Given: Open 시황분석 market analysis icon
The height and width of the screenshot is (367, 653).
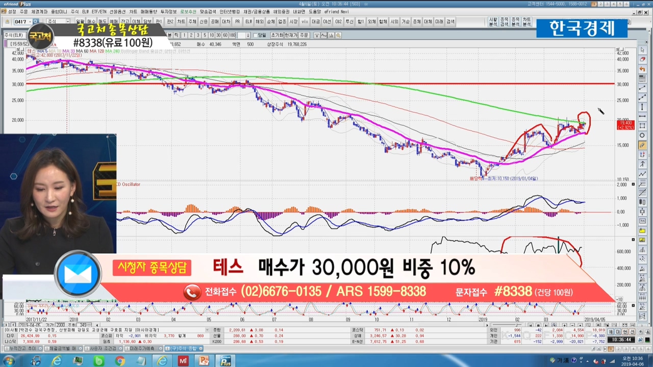Looking at the screenshot, I should pos(493,22).
